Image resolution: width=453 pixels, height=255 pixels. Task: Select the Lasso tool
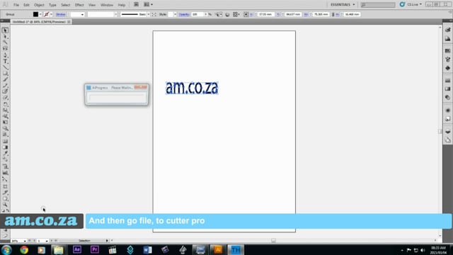click(5, 49)
